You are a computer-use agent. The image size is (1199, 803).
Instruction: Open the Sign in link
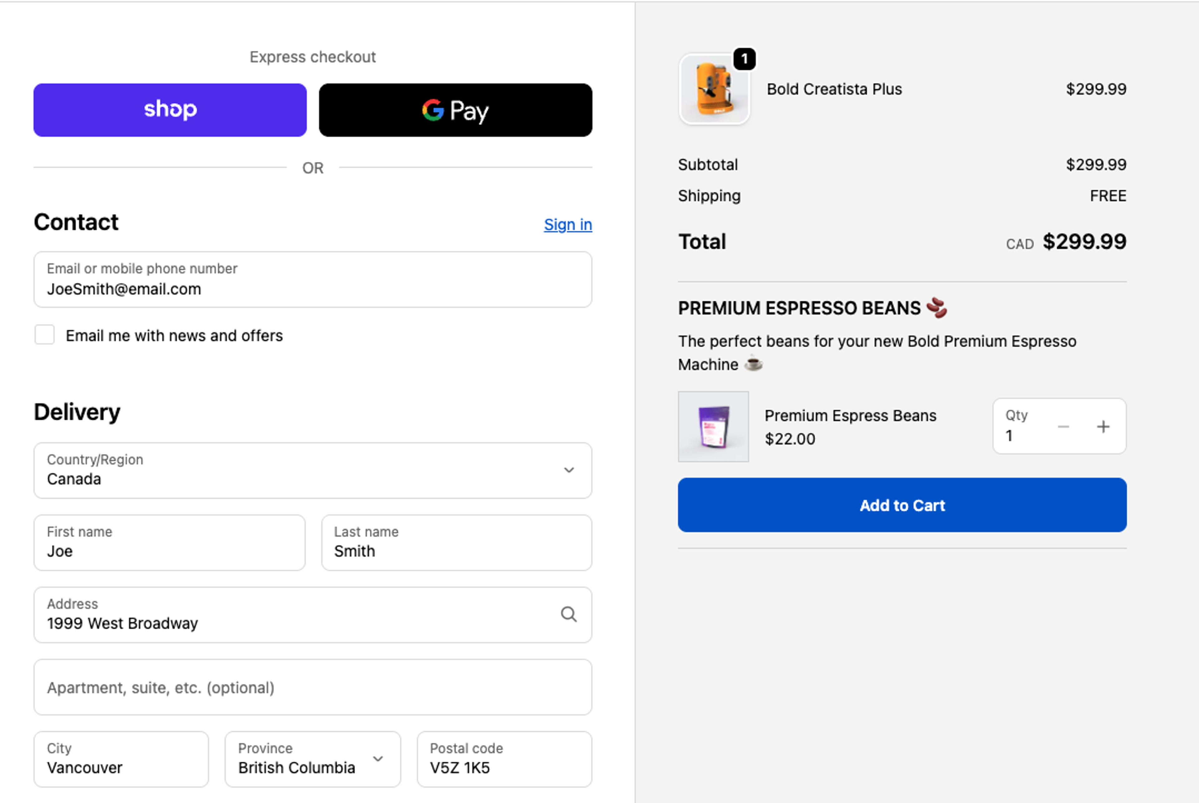(x=568, y=224)
